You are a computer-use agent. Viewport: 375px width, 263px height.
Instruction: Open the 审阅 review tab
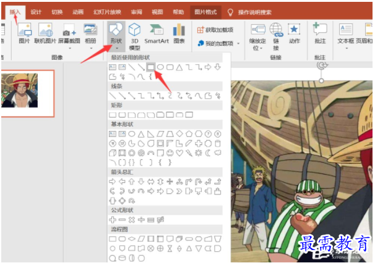coord(136,12)
